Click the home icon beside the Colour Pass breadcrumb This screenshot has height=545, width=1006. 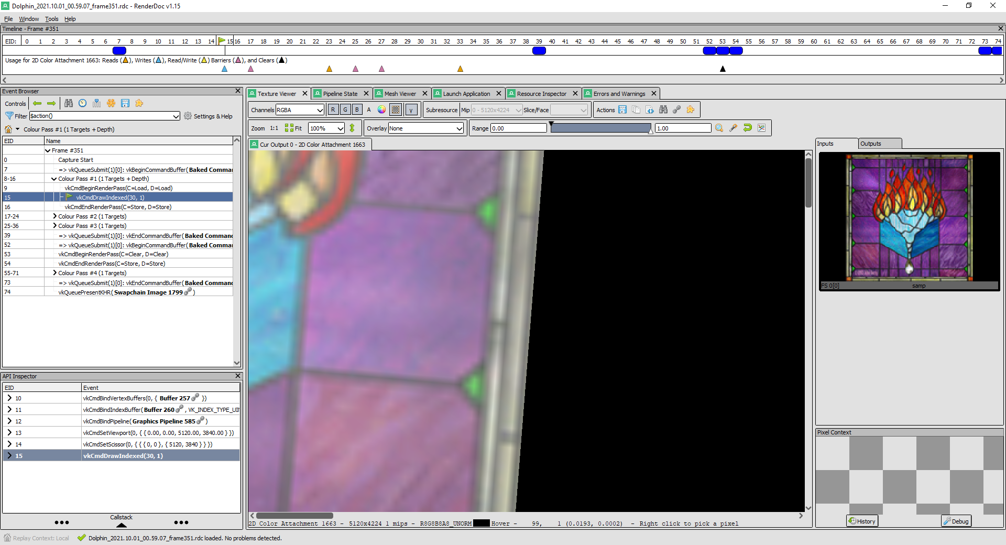coord(8,129)
